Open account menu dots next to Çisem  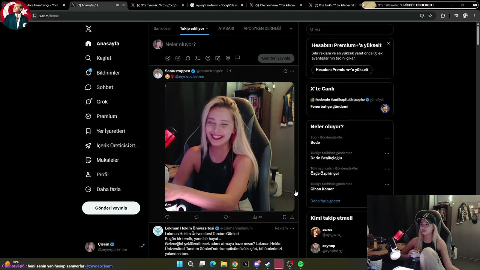[x=141, y=247]
